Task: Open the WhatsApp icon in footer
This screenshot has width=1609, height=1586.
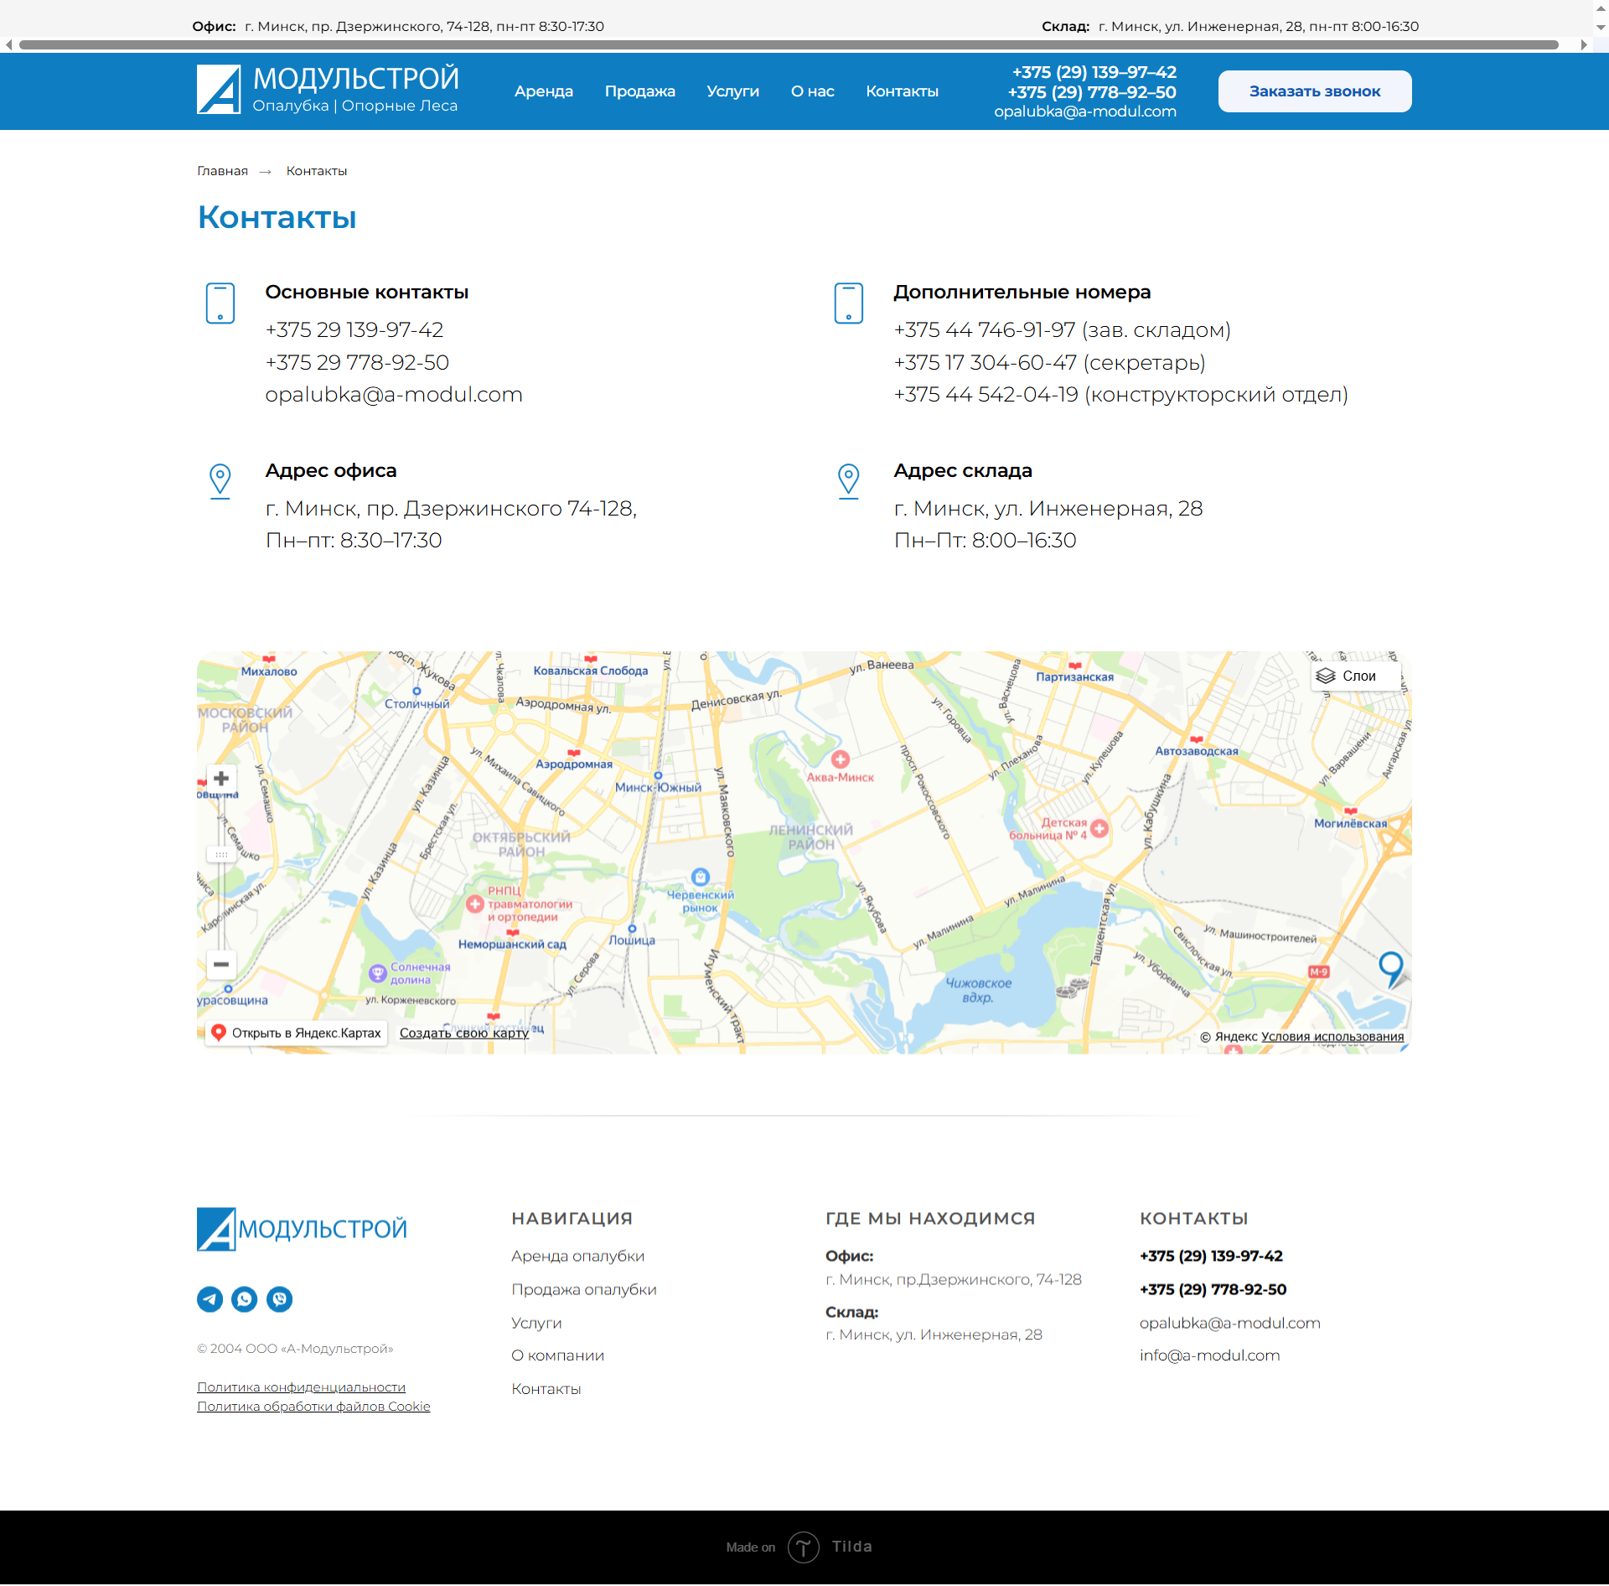Action: point(244,1299)
